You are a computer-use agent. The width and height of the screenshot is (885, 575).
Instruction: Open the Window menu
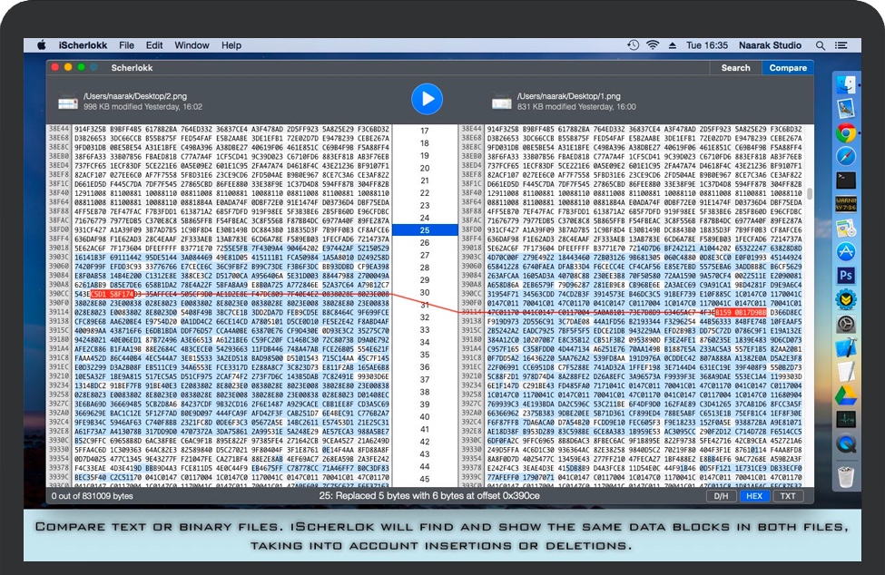pos(192,45)
